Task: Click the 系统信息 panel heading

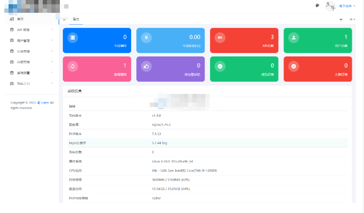Action: 75,91
